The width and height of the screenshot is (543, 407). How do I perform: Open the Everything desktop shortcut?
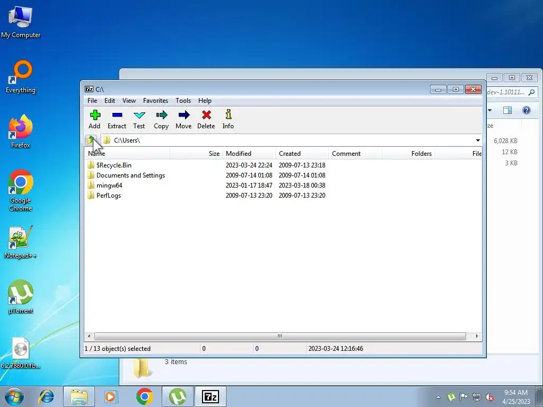pyautogui.click(x=21, y=76)
